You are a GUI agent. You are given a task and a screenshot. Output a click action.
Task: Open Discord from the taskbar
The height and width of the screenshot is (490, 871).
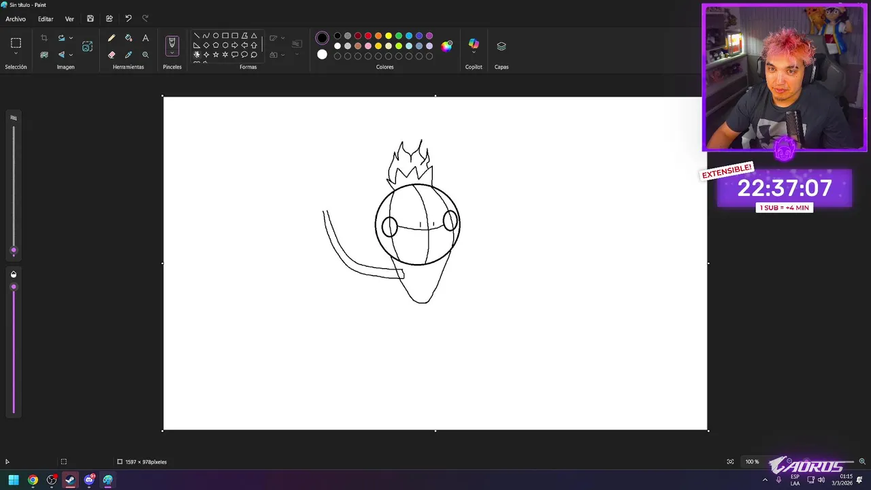[89, 480]
